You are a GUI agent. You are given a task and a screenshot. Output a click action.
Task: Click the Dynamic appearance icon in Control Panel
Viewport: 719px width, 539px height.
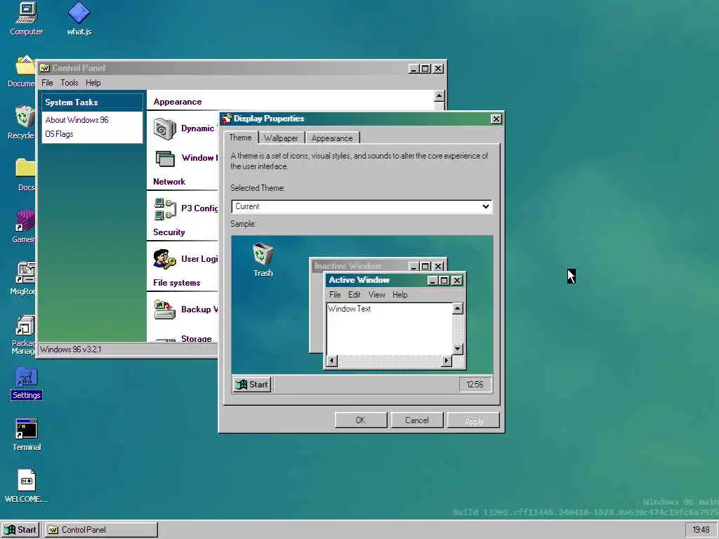[x=164, y=129]
